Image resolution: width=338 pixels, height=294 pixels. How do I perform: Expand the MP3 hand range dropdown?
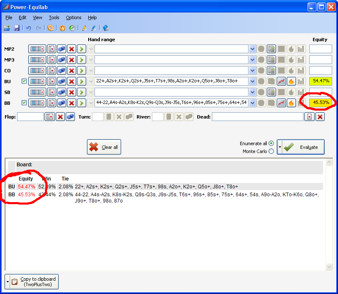(x=252, y=60)
